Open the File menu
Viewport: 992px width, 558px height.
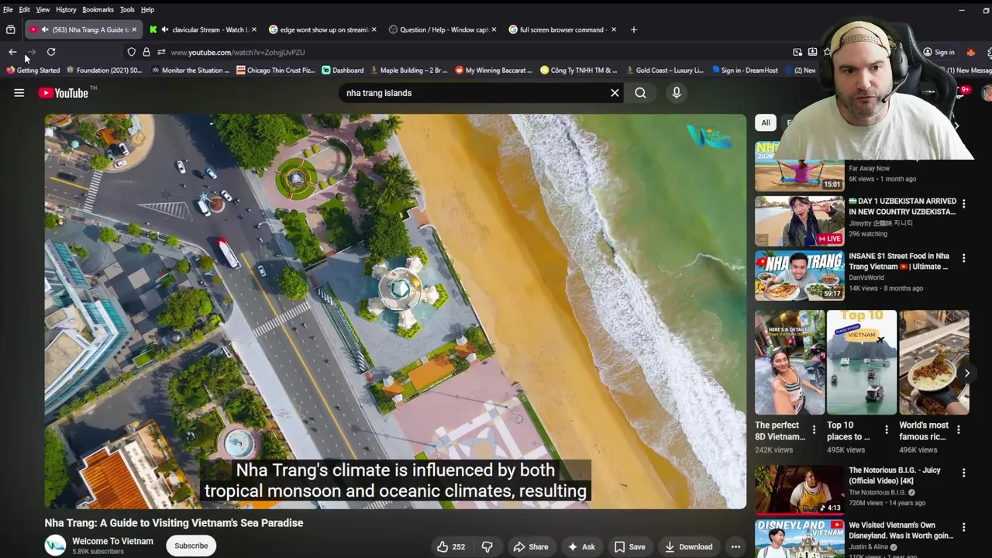(x=8, y=9)
